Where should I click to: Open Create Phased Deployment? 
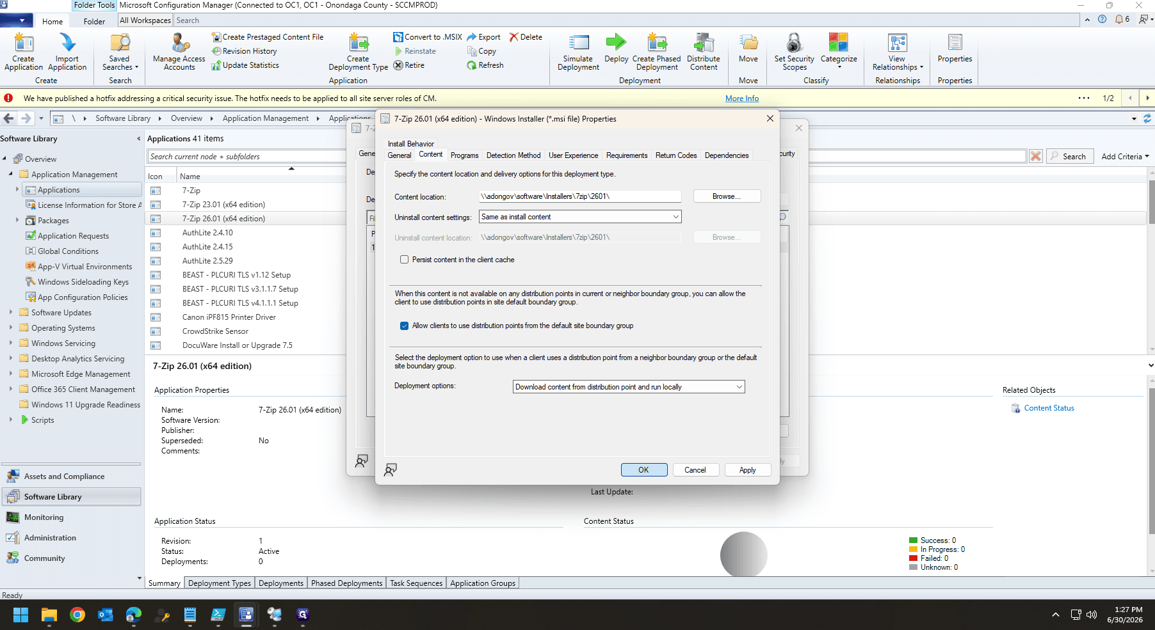(x=657, y=52)
